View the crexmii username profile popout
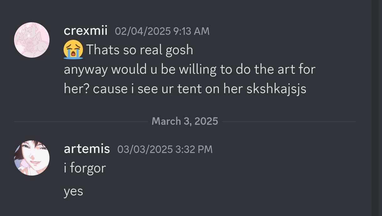Viewport: 382px width, 216px height. click(x=85, y=31)
